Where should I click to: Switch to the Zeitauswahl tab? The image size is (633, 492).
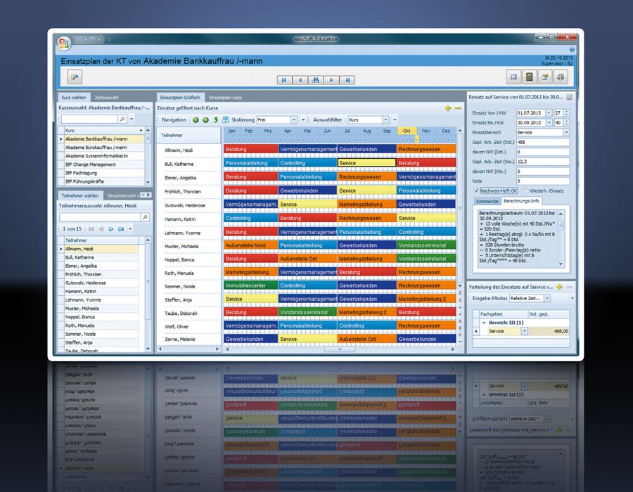click(107, 97)
